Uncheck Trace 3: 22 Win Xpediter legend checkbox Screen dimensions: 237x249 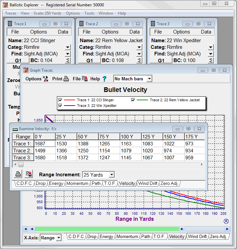click(x=60, y=106)
